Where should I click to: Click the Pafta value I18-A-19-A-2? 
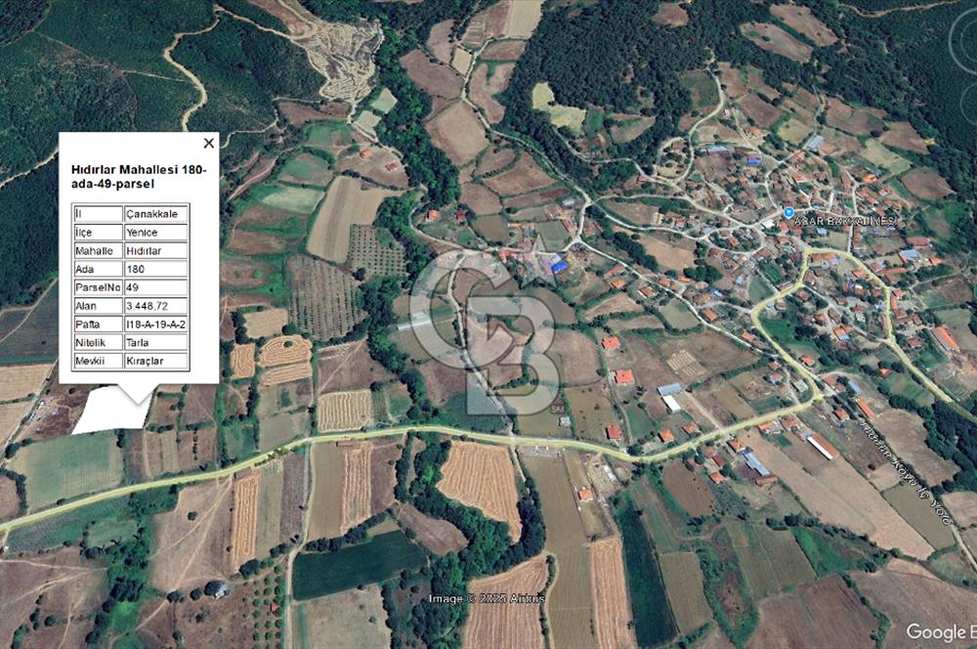click(156, 323)
